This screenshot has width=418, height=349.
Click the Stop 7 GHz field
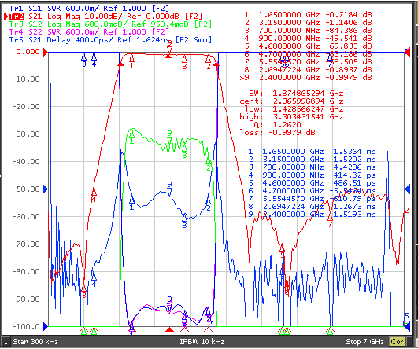pos(364,342)
